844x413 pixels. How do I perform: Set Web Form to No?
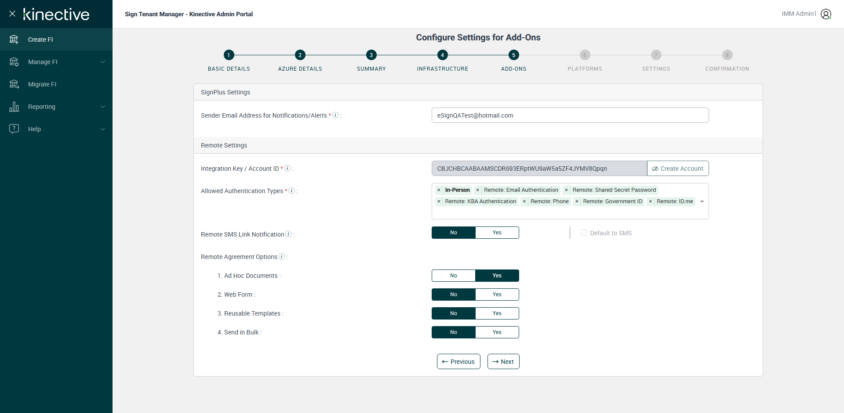click(454, 294)
